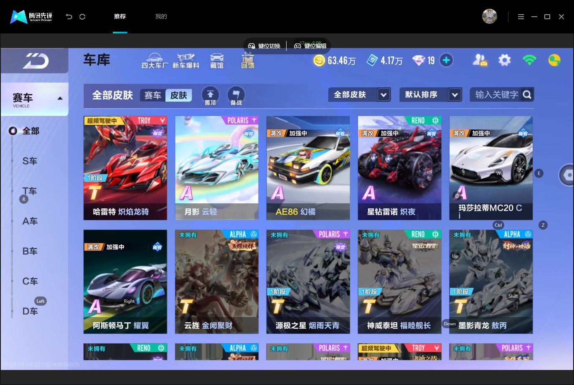
Task: Select the 云旌 金阙聚财 skin card
Action: (x=217, y=282)
